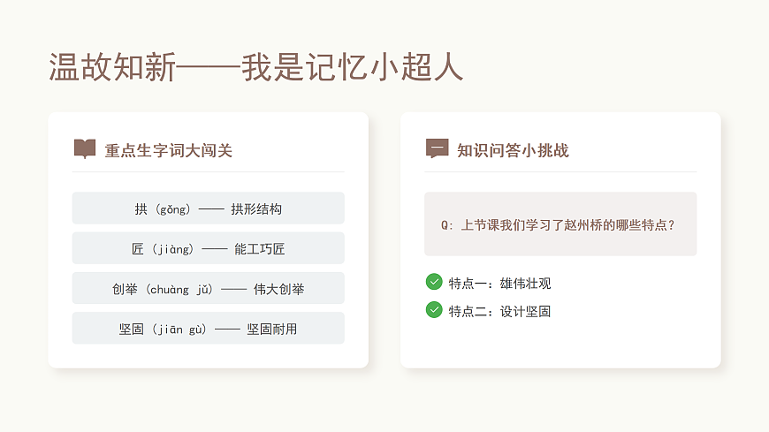Image resolution: width=769 pixels, height=432 pixels.
Task: Click the heading 重点生字词大闯关
Action: pyautogui.click(x=168, y=150)
